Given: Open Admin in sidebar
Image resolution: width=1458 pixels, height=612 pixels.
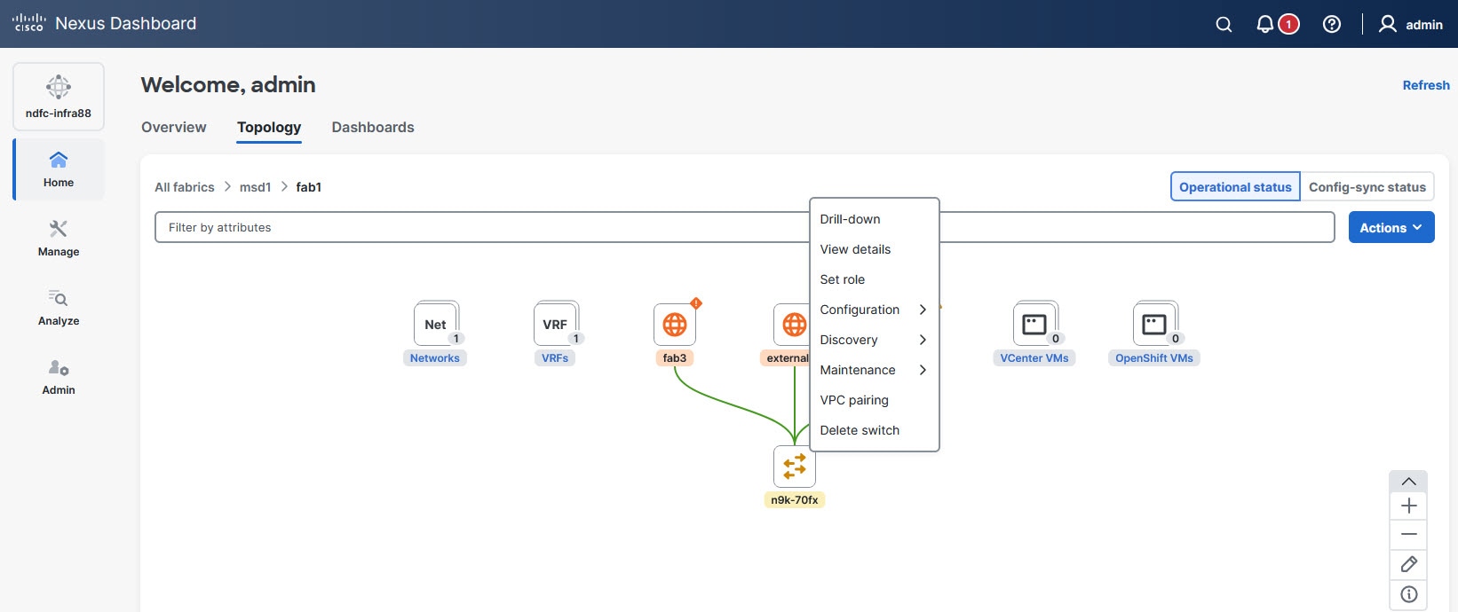Looking at the screenshot, I should coord(59,377).
